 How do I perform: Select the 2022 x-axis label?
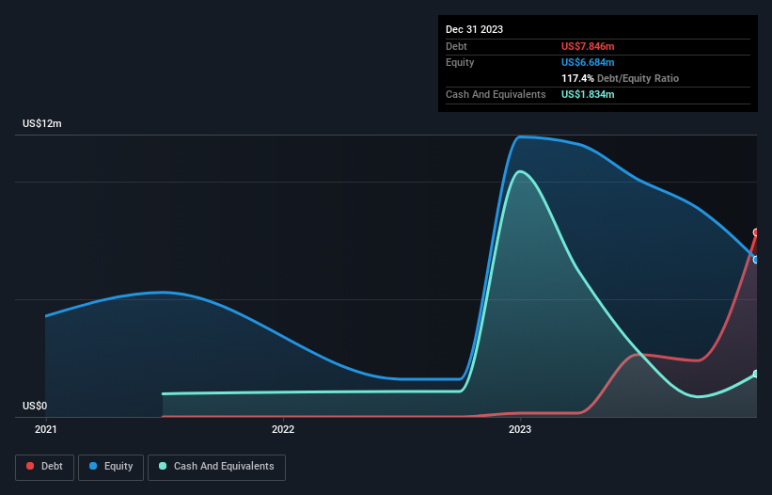(x=283, y=429)
